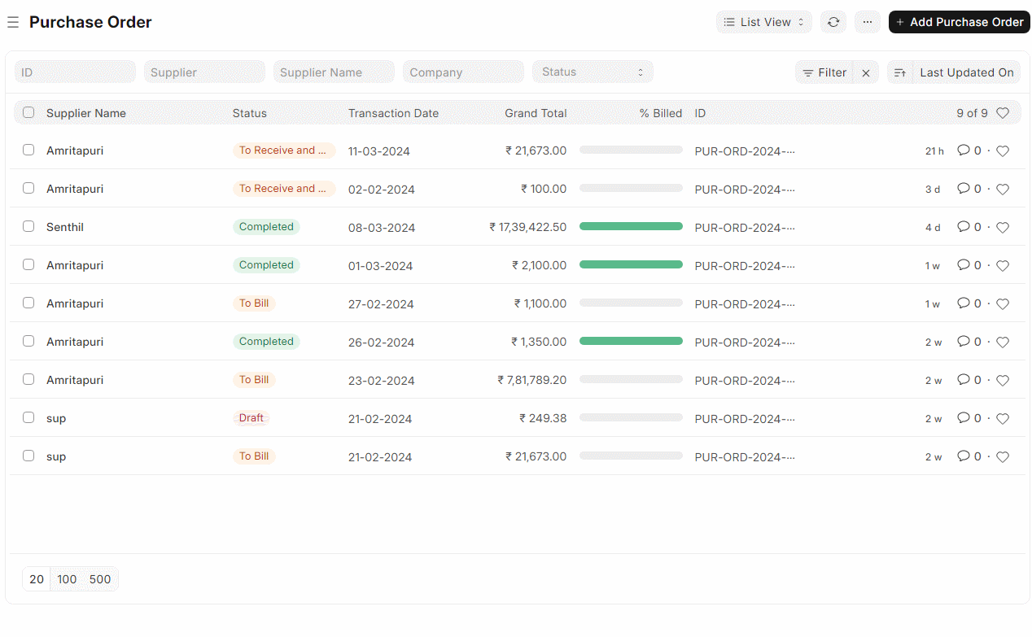Check the Senthil purchase order row
The image size is (1032, 637).
(x=28, y=226)
